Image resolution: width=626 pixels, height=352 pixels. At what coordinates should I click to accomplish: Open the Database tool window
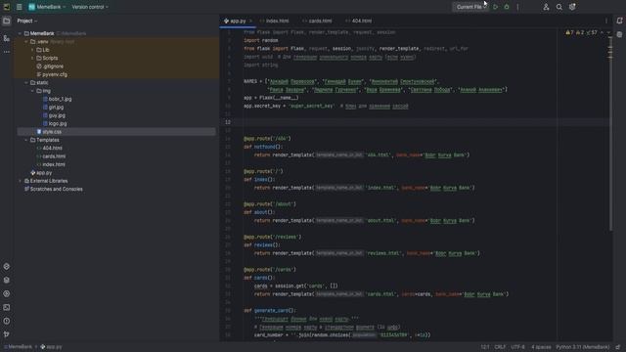coord(619,35)
